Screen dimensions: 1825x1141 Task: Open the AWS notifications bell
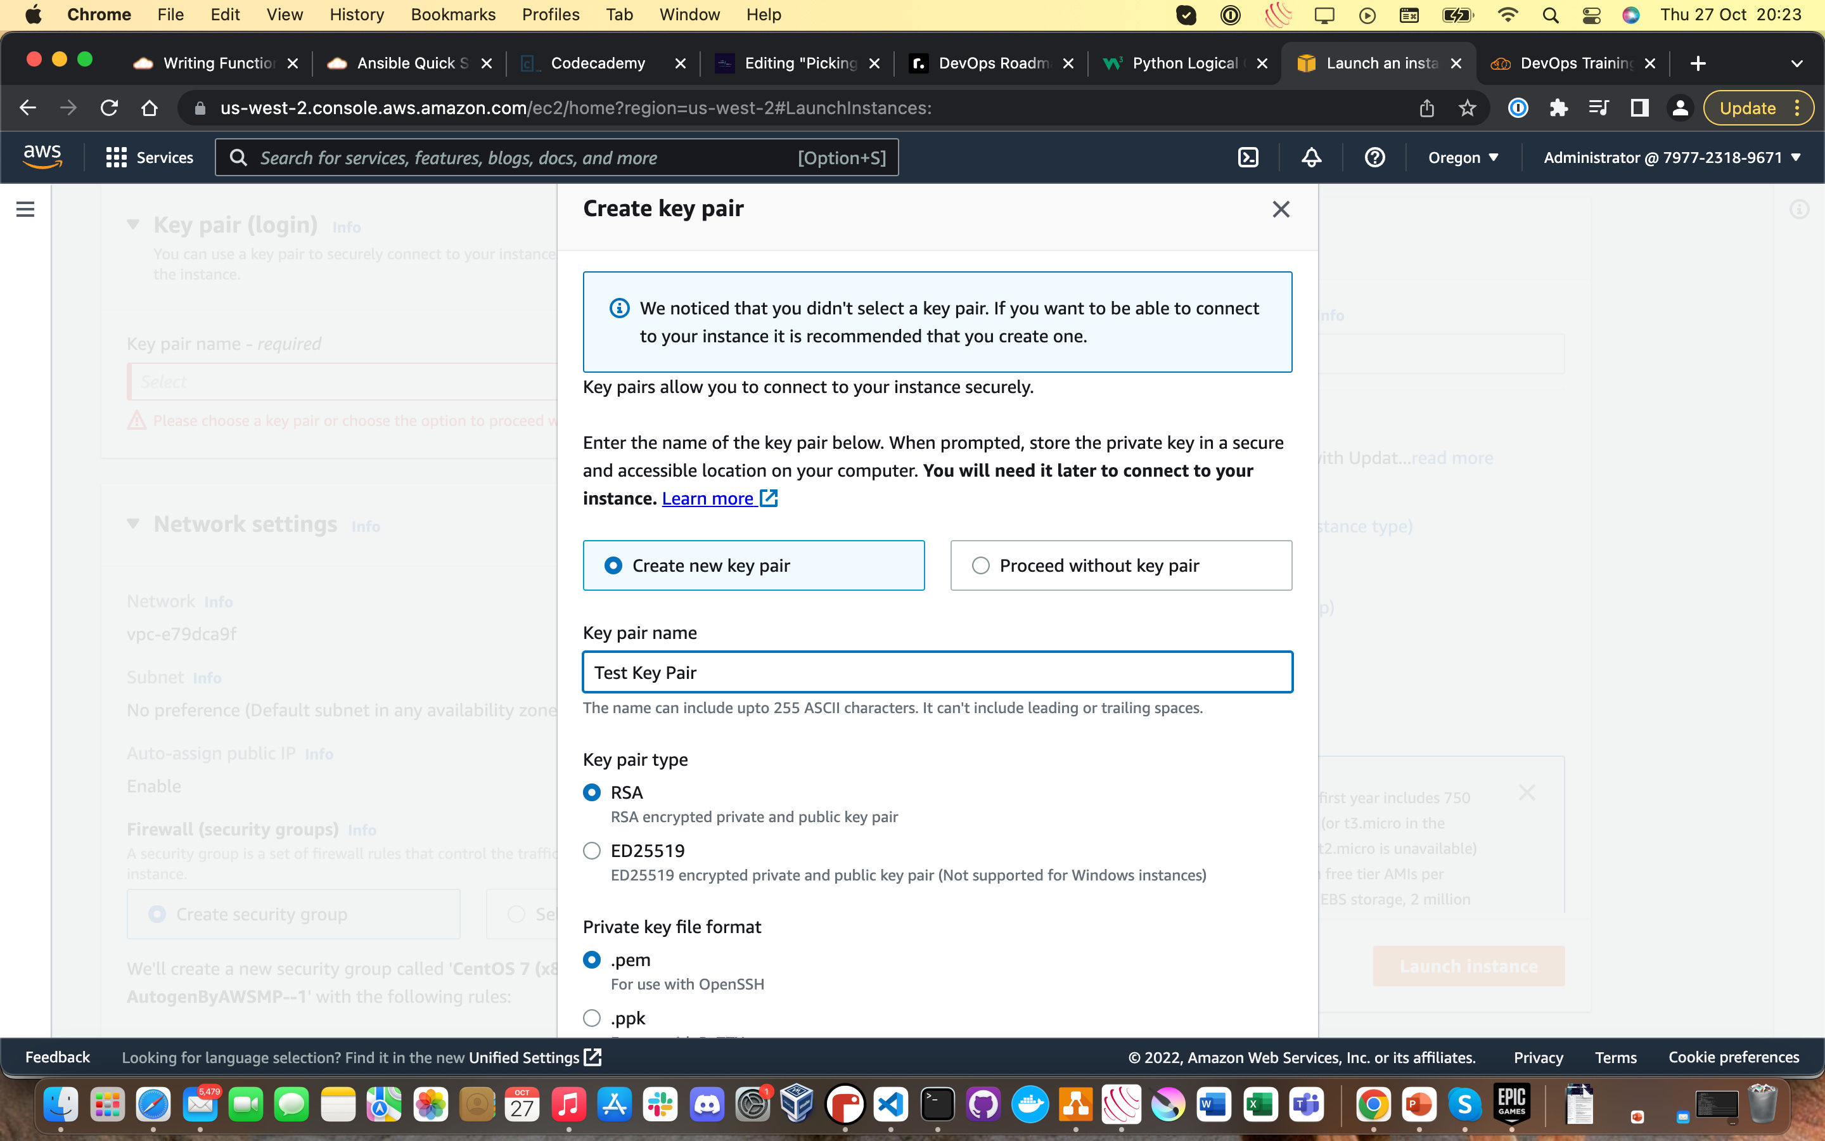(1312, 157)
